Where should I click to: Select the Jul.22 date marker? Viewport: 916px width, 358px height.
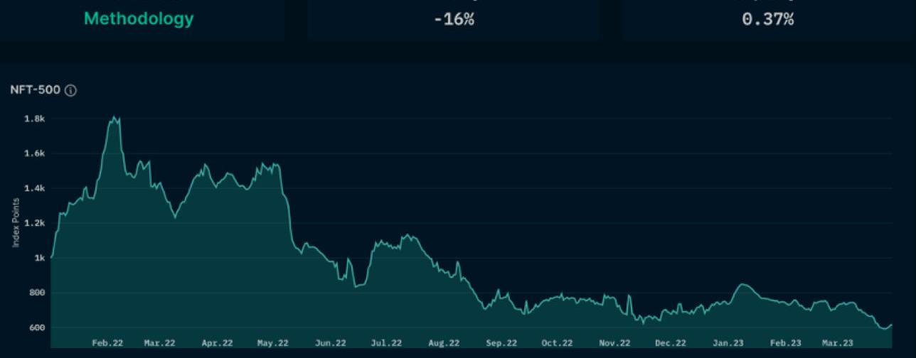pos(386,343)
